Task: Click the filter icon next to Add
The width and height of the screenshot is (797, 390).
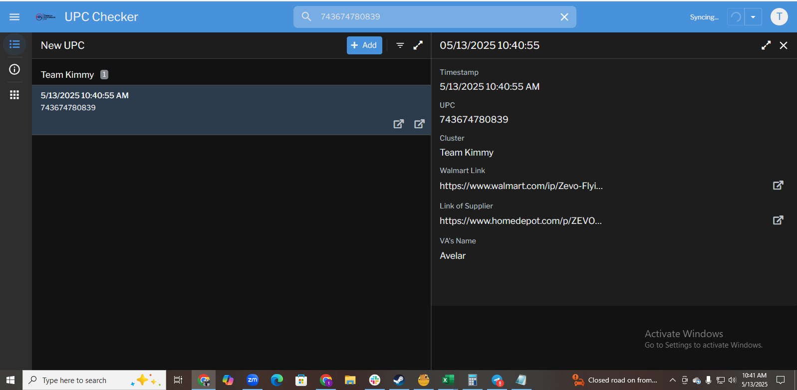Action: 400,45
